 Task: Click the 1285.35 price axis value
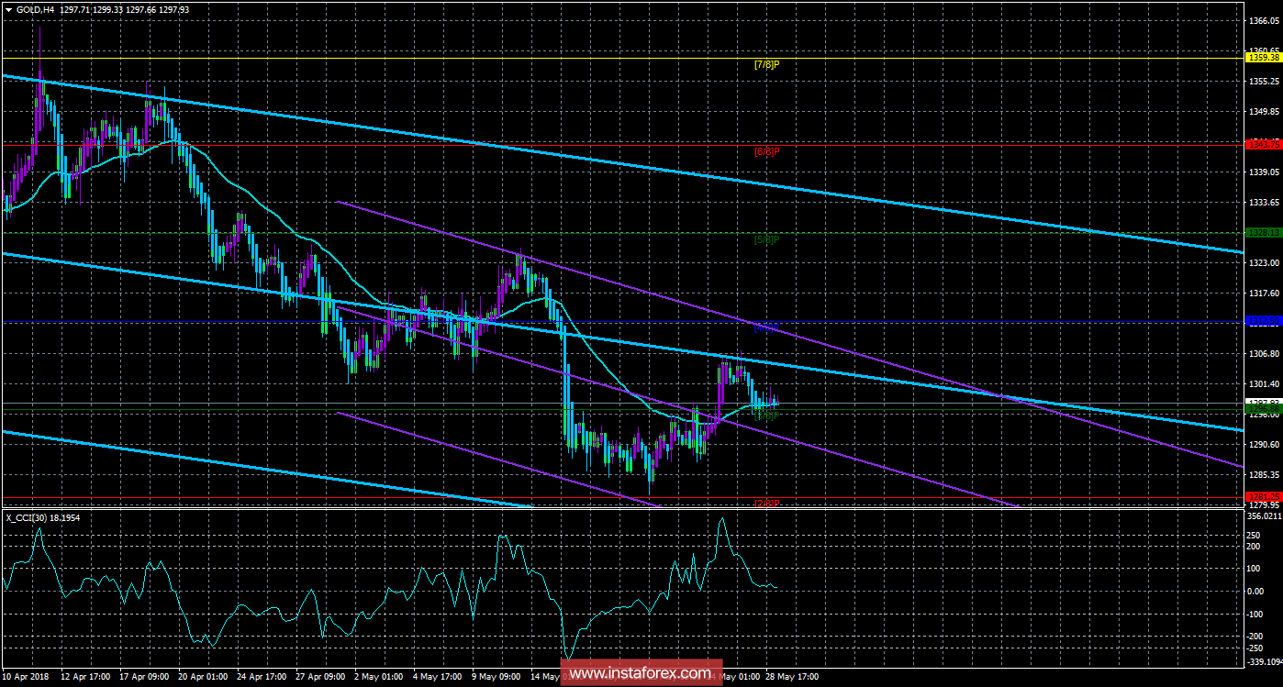tap(1263, 475)
